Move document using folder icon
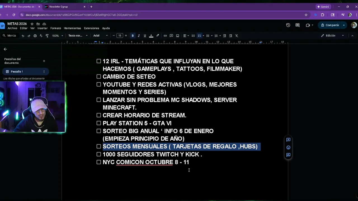The height and width of the screenshot is (201, 358). tap(38, 24)
